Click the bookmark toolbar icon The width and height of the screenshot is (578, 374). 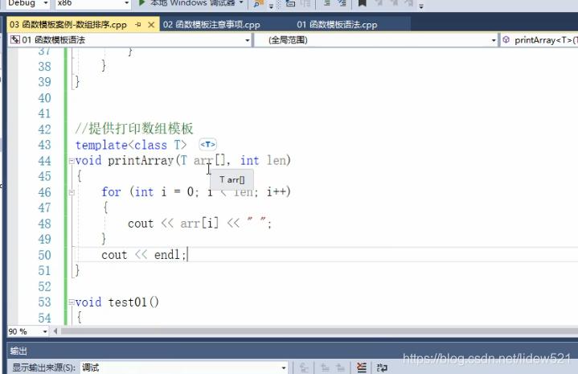pyautogui.click(x=362, y=3)
